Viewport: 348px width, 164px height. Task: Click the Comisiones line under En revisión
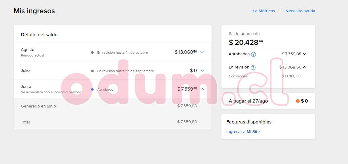[238, 76]
